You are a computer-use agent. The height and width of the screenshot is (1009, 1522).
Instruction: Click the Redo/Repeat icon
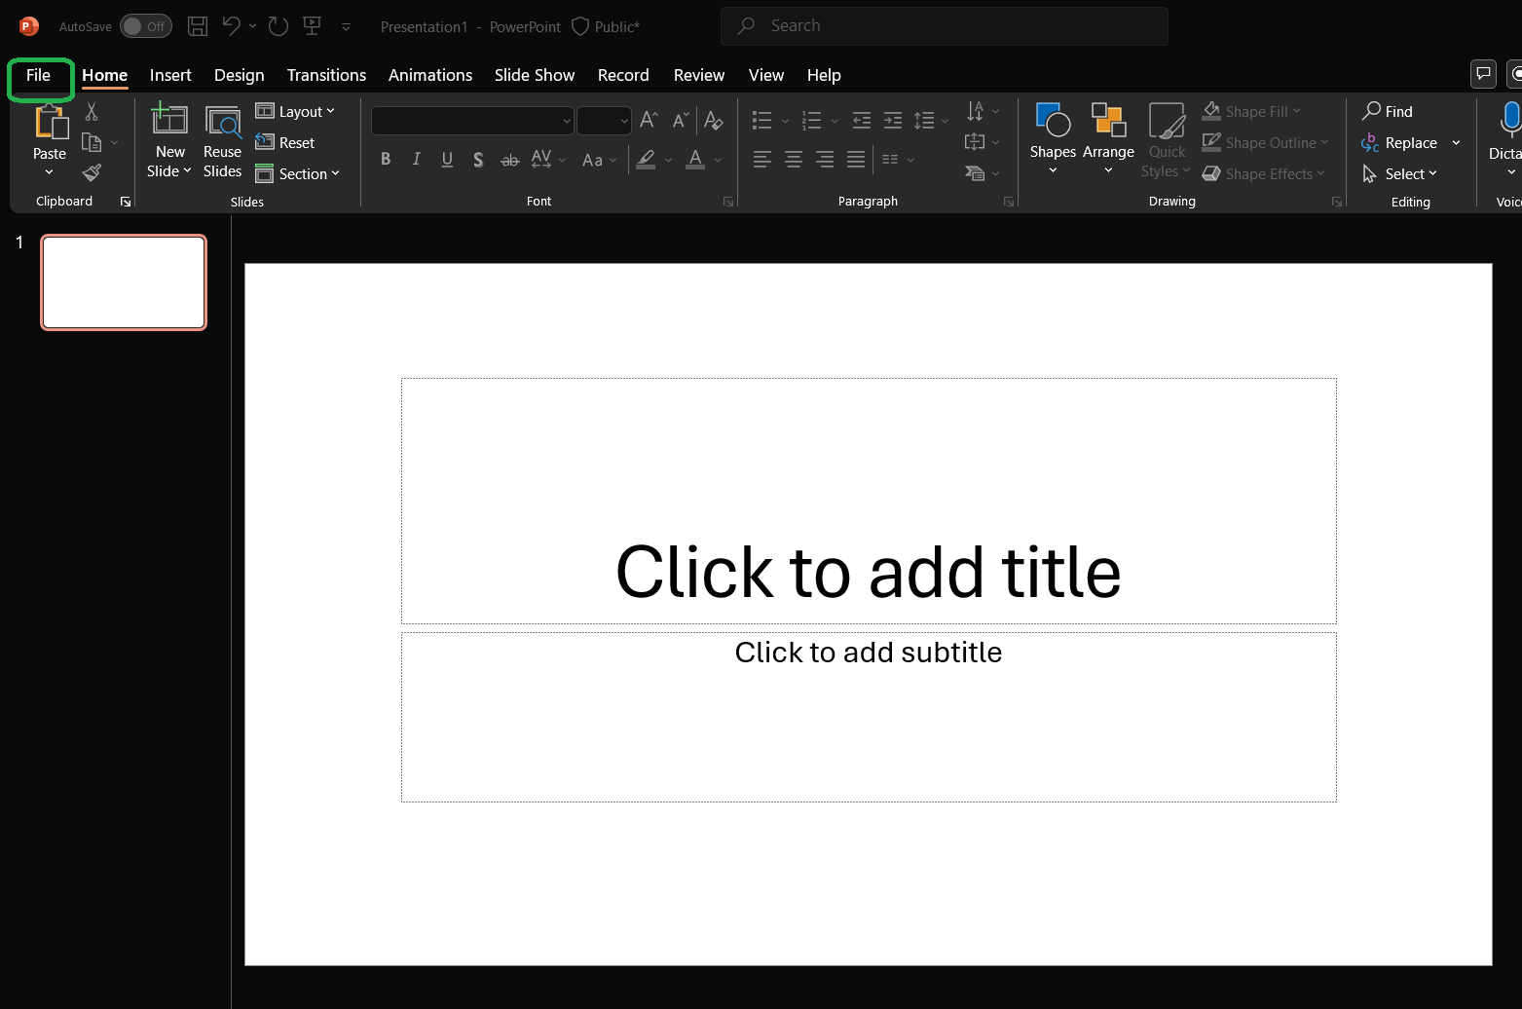(x=278, y=26)
